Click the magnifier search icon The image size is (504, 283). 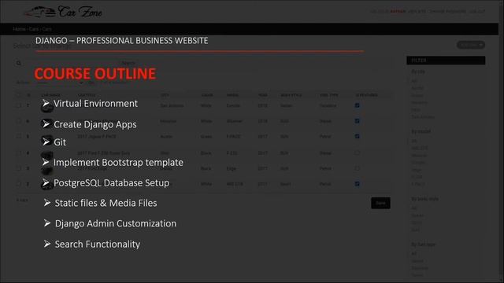pos(19,63)
